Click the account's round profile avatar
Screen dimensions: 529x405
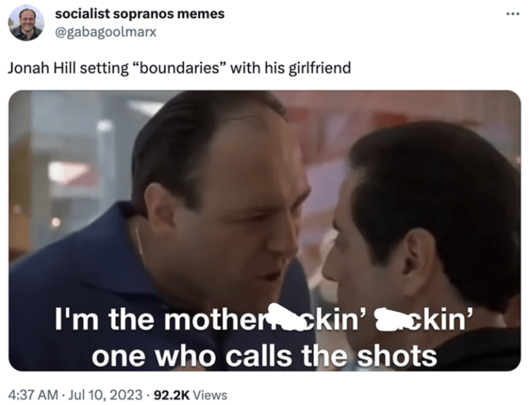pos(26,23)
